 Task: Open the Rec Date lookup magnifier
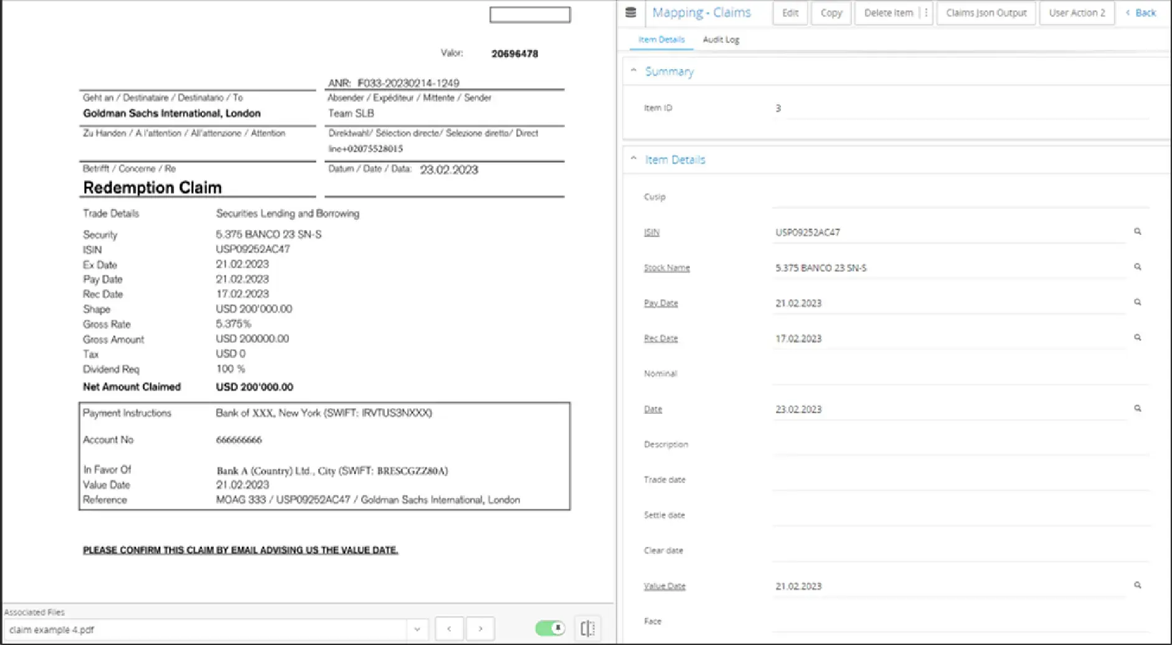[x=1138, y=338]
